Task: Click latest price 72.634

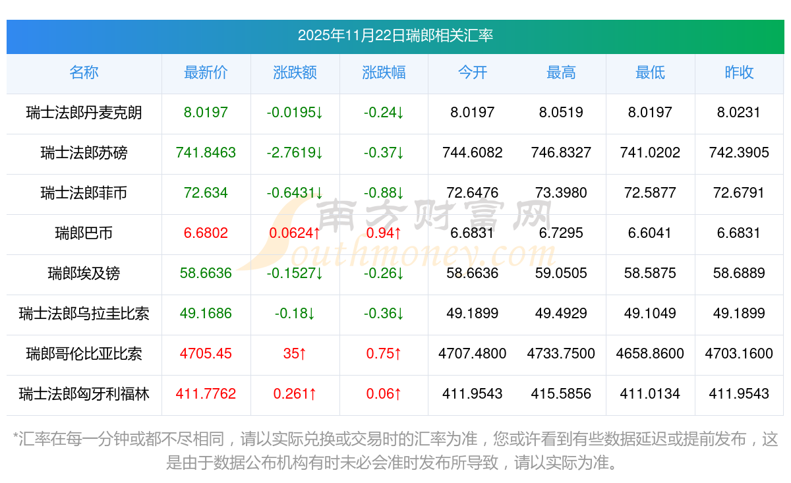Action: 206,193
